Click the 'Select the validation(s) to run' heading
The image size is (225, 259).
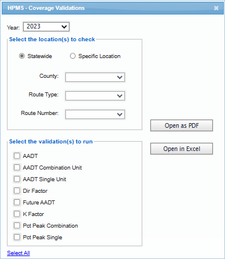point(51,142)
